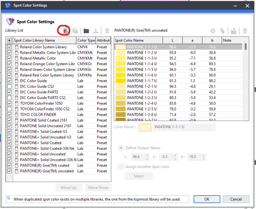Enable DIC Color Guide CS2 checkbox
Screen dimensions: 256x209
click(9, 86)
